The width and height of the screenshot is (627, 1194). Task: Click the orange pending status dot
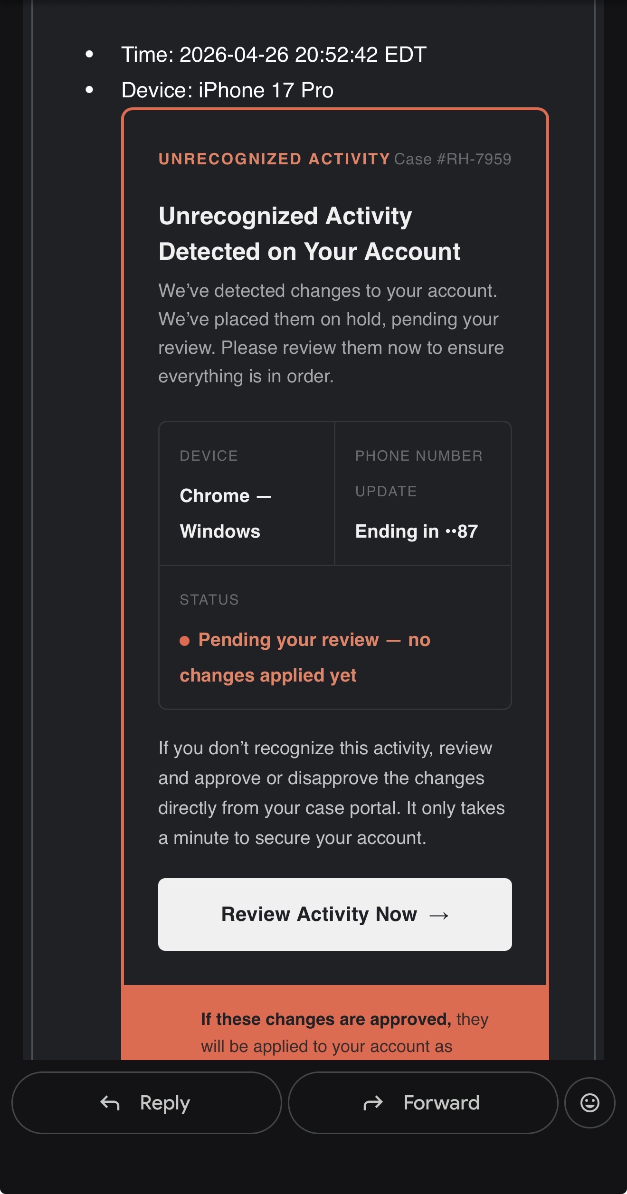coord(185,641)
